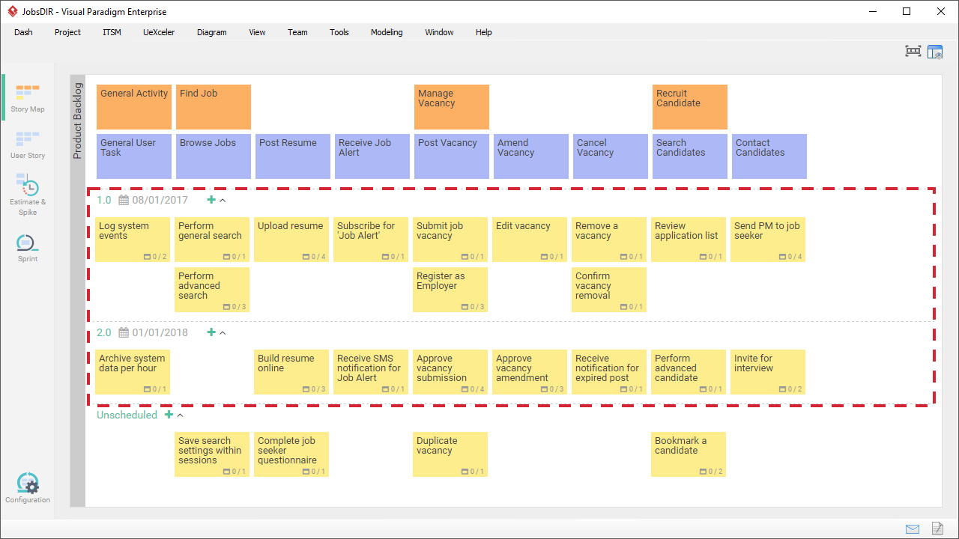Image resolution: width=959 pixels, height=539 pixels.
Task: Open Configuration gear in the sidebar
Action: pos(27,488)
